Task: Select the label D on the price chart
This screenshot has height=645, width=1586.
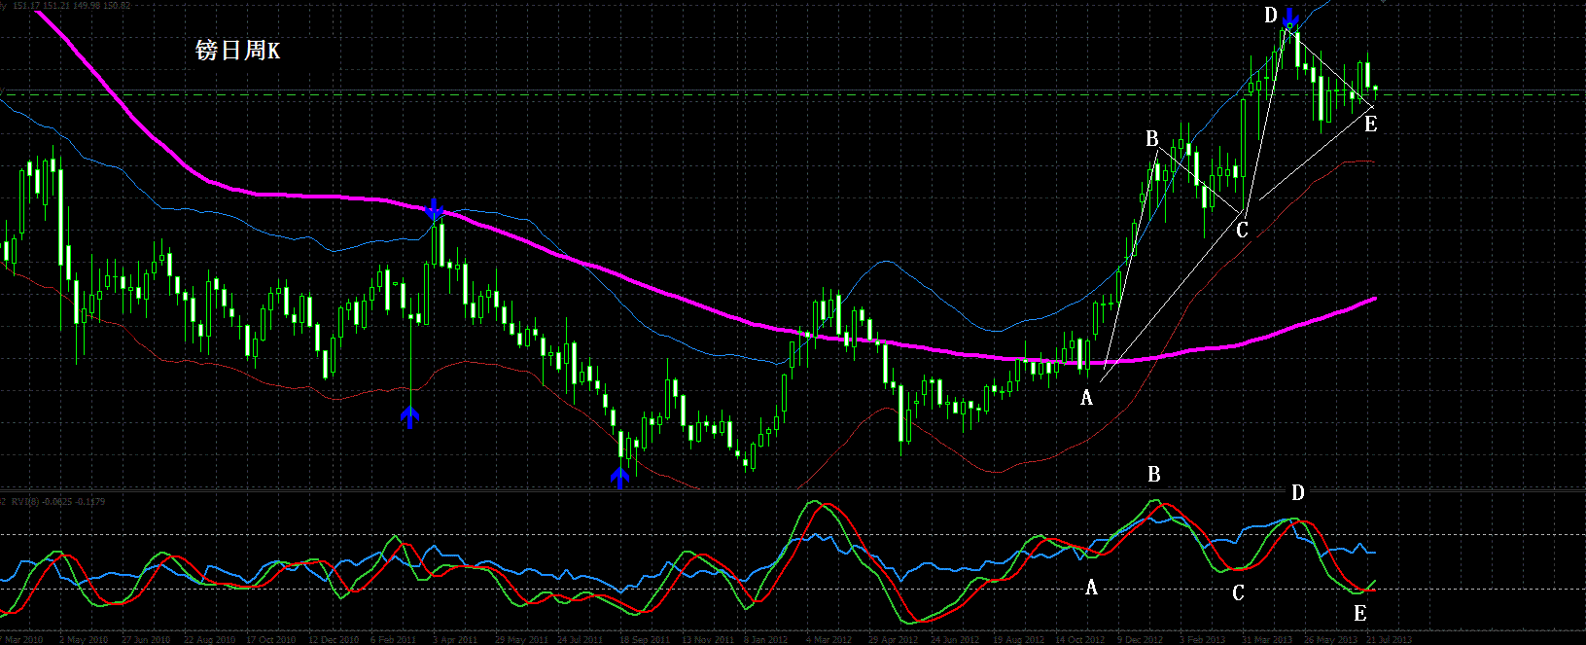Action: pos(1271,15)
